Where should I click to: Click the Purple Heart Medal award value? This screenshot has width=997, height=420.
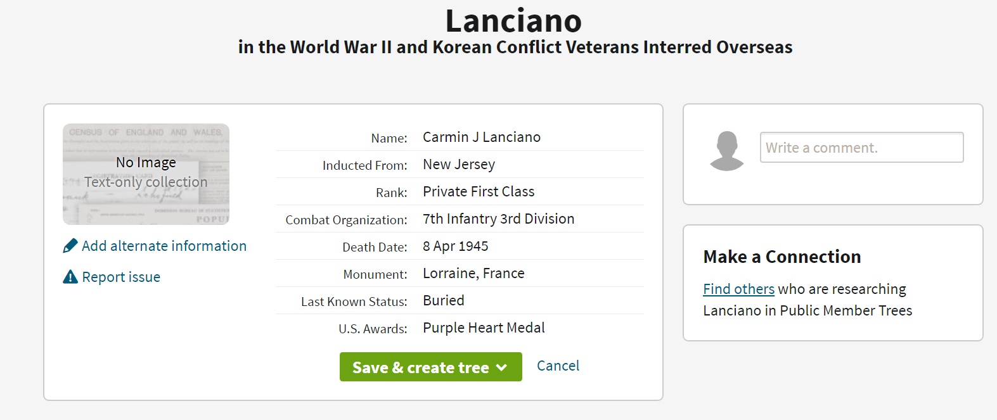tap(484, 328)
